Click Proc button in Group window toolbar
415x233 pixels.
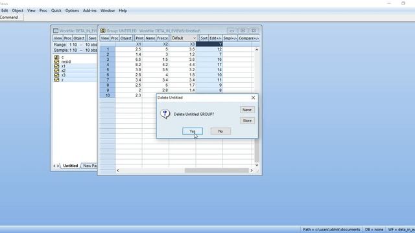[115, 38]
